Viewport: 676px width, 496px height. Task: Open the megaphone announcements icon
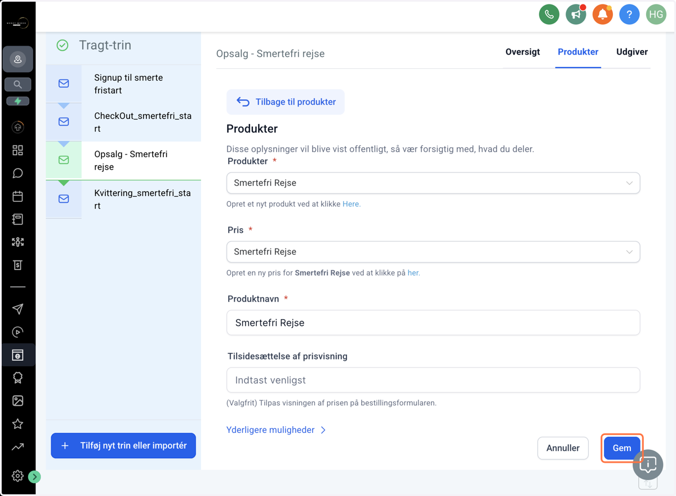coord(576,15)
